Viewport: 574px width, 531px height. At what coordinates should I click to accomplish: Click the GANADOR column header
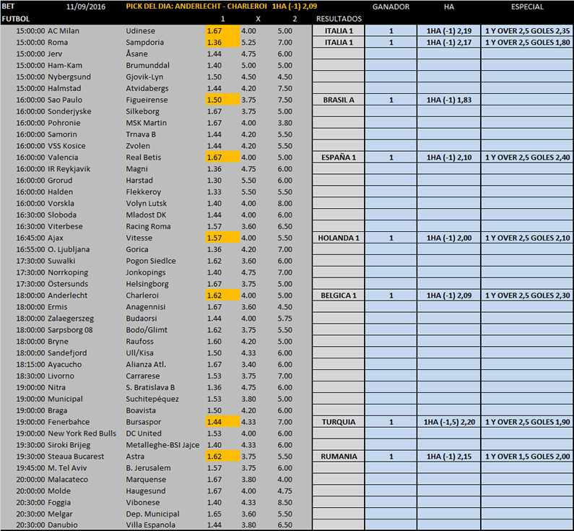391,7
